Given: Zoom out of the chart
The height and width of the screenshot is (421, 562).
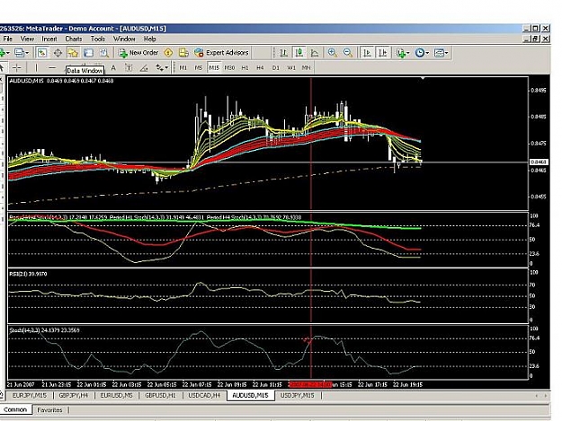Looking at the screenshot, I should [348, 53].
